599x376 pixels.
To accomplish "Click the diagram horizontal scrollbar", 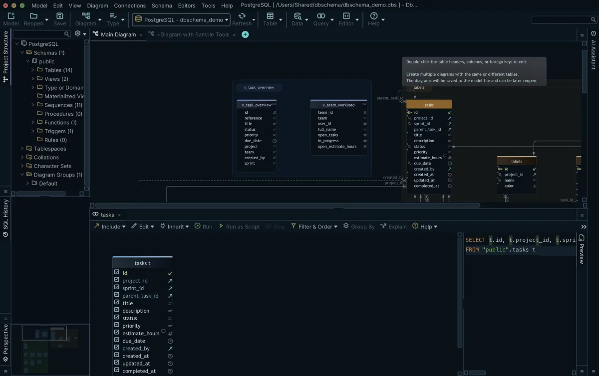I will pyautogui.click(x=287, y=205).
